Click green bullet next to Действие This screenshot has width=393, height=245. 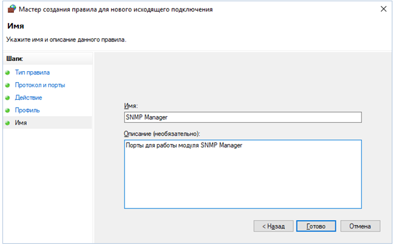click(x=8, y=98)
